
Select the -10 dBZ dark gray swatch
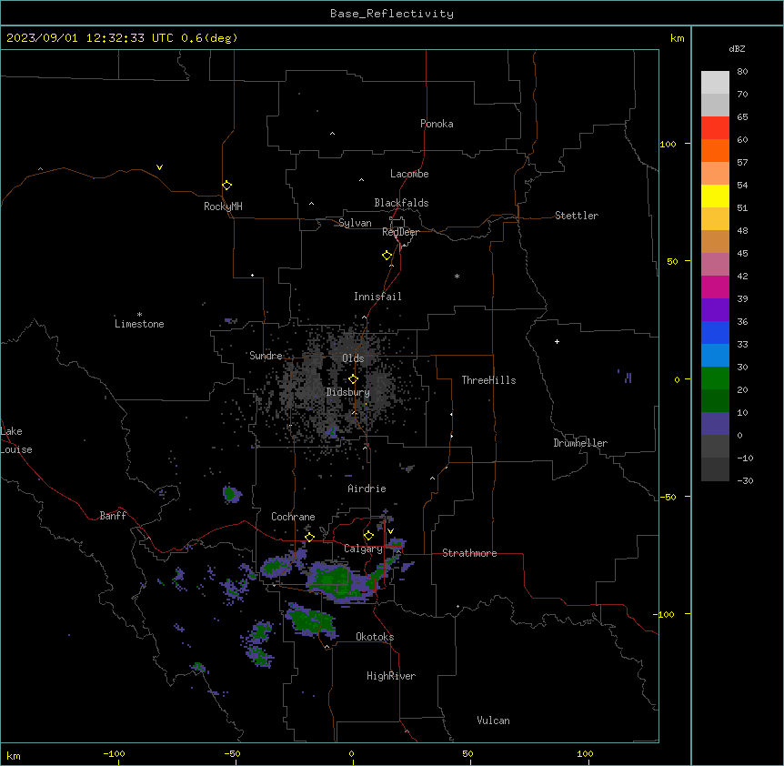[715, 469]
